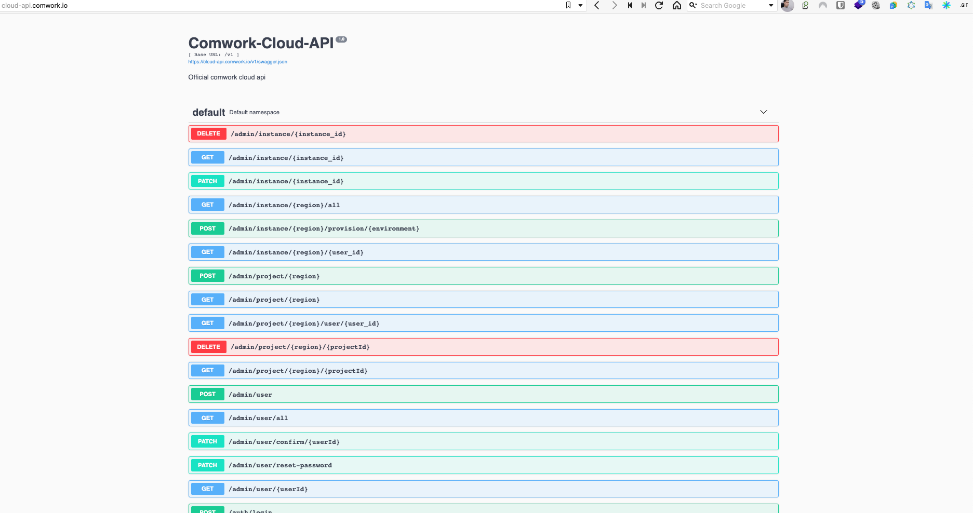Open DELETE /admin/project/{region}/{projectId}
The height and width of the screenshot is (513, 973).
click(483, 347)
